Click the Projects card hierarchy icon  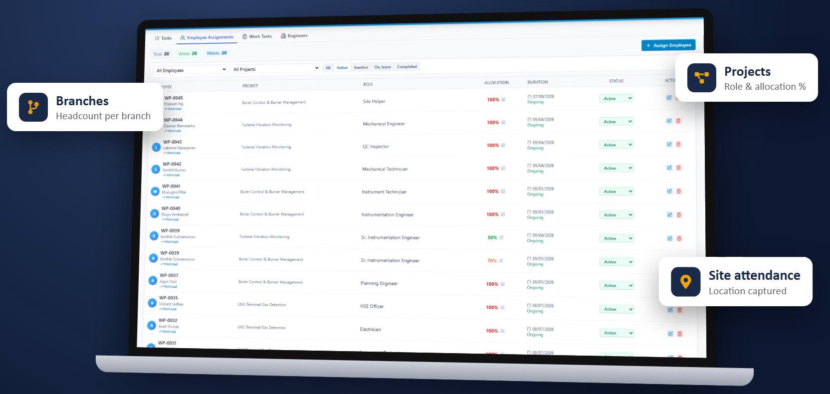point(702,78)
